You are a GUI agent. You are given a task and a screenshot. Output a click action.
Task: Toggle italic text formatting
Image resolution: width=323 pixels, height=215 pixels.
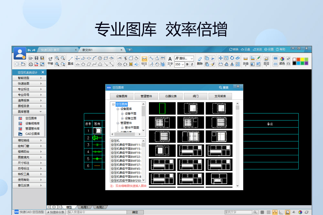pyautogui.click(x=192, y=64)
